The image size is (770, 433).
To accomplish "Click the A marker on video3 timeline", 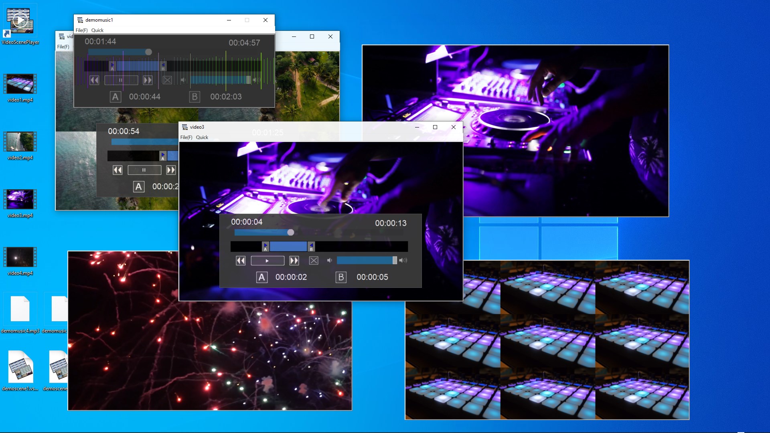I will click(265, 247).
